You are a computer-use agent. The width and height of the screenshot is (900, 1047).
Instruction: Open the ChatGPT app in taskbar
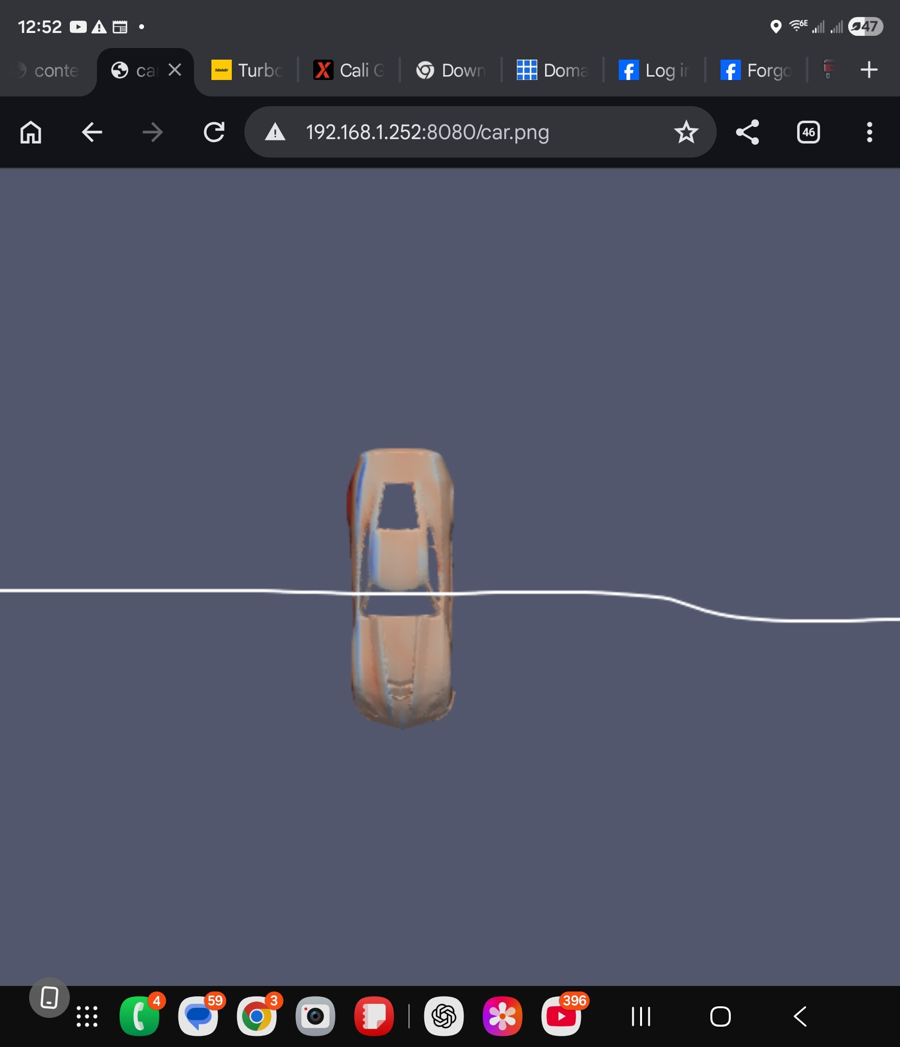coord(443,1015)
